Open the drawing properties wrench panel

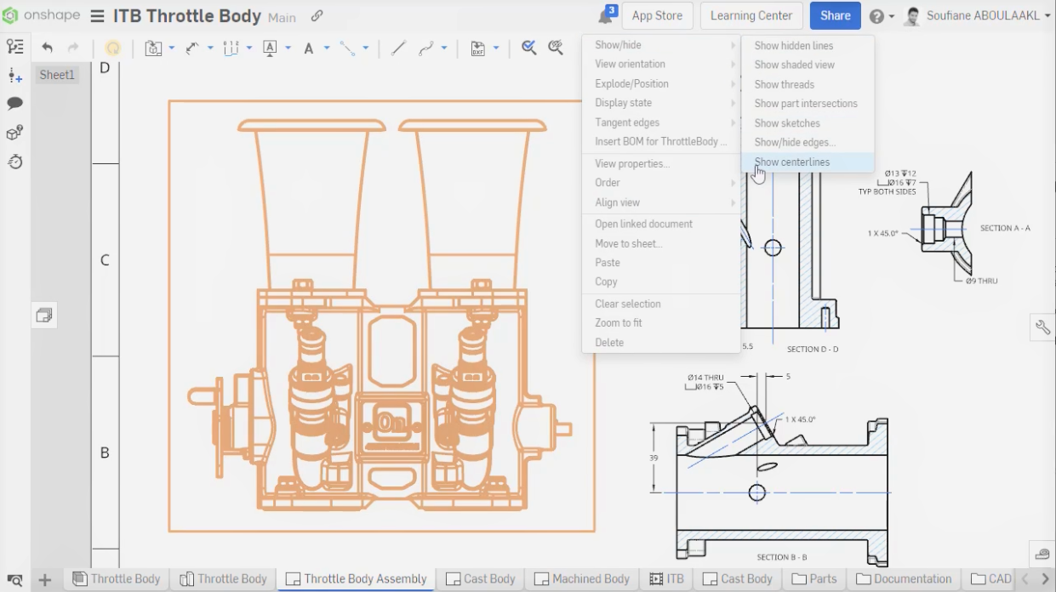tap(1042, 327)
